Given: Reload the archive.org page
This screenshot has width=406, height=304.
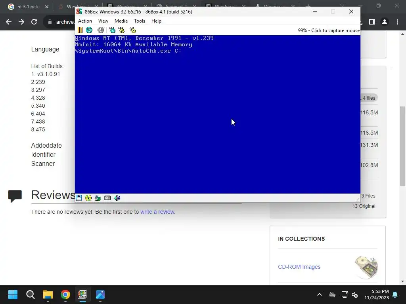Looking at the screenshot, I should (x=34, y=22).
